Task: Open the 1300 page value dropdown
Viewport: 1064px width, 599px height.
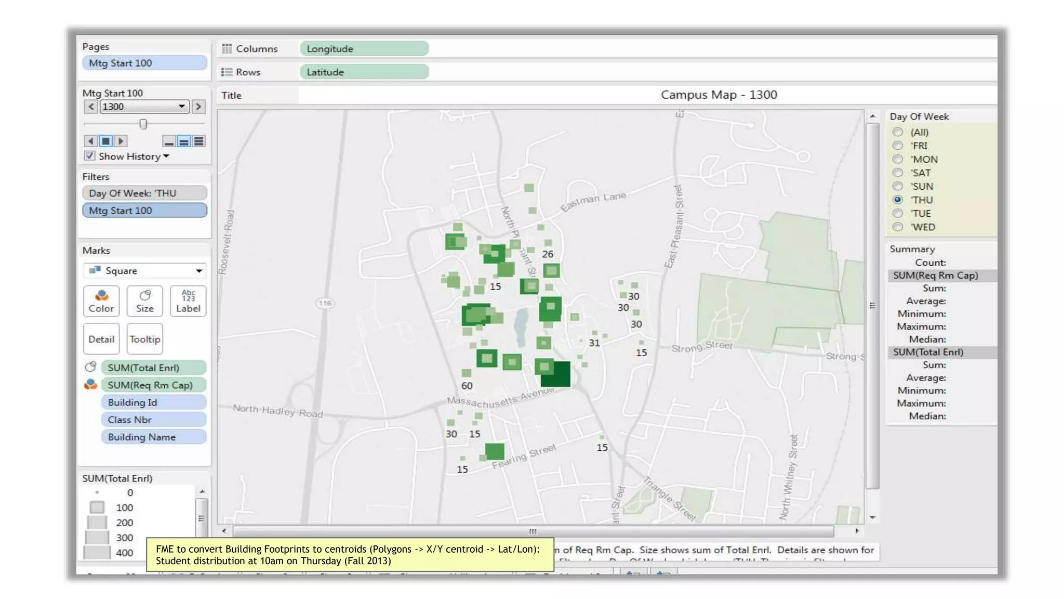Action: (x=181, y=107)
